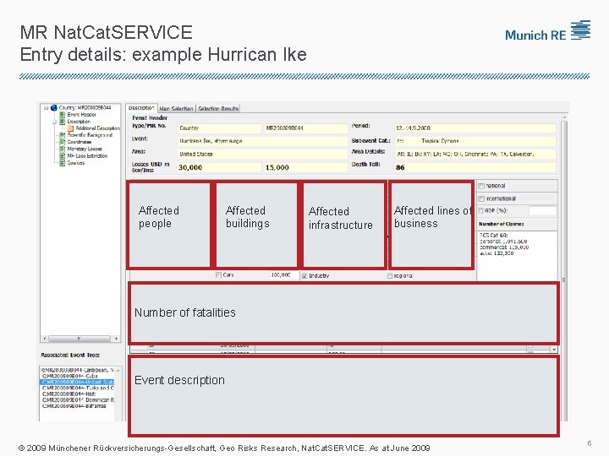Select Monetary Losses in the tree
Image resolution: width=609 pixels, height=456 pixels.
pyautogui.click(x=85, y=149)
